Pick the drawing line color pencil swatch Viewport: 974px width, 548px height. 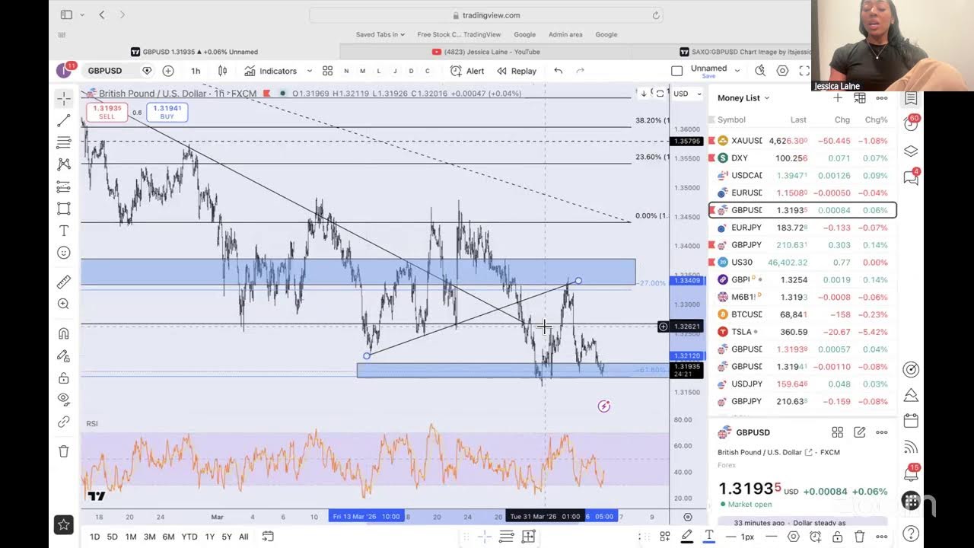(x=686, y=537)
